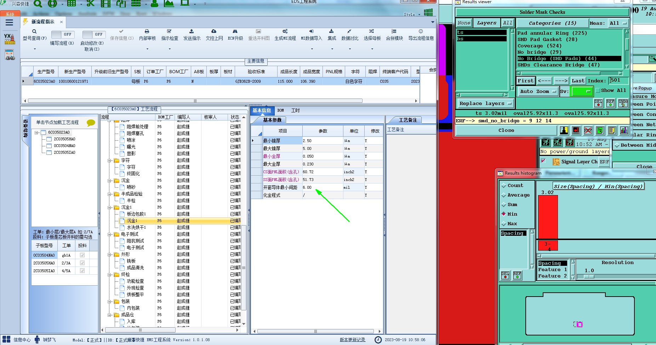Switch to the BOM tab
Viewport: 656px width, 345px height.
281,111
